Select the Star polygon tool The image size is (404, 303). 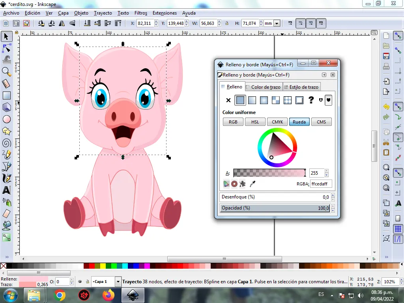6,131
